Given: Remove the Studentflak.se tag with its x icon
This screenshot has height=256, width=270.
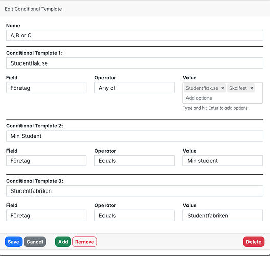Looking at the screenshot, I should [x=223, y=88].
